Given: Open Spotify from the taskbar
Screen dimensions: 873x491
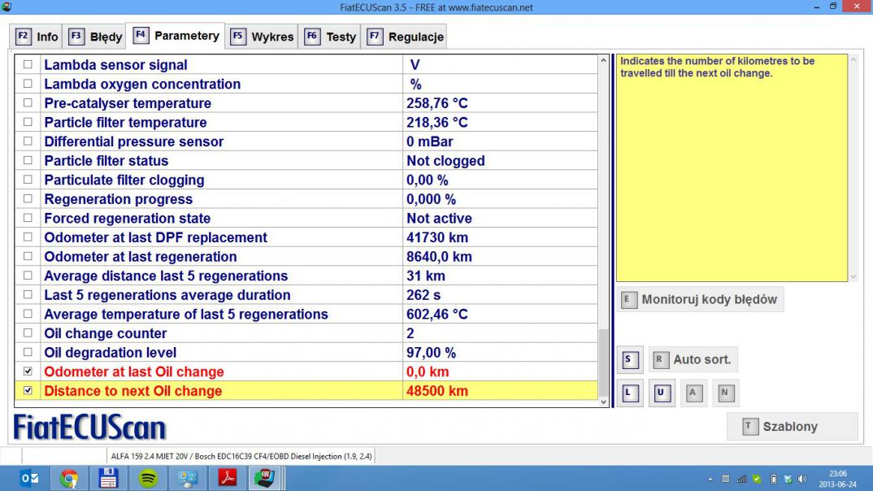Looking at the screenshot, I should [148, 478].
